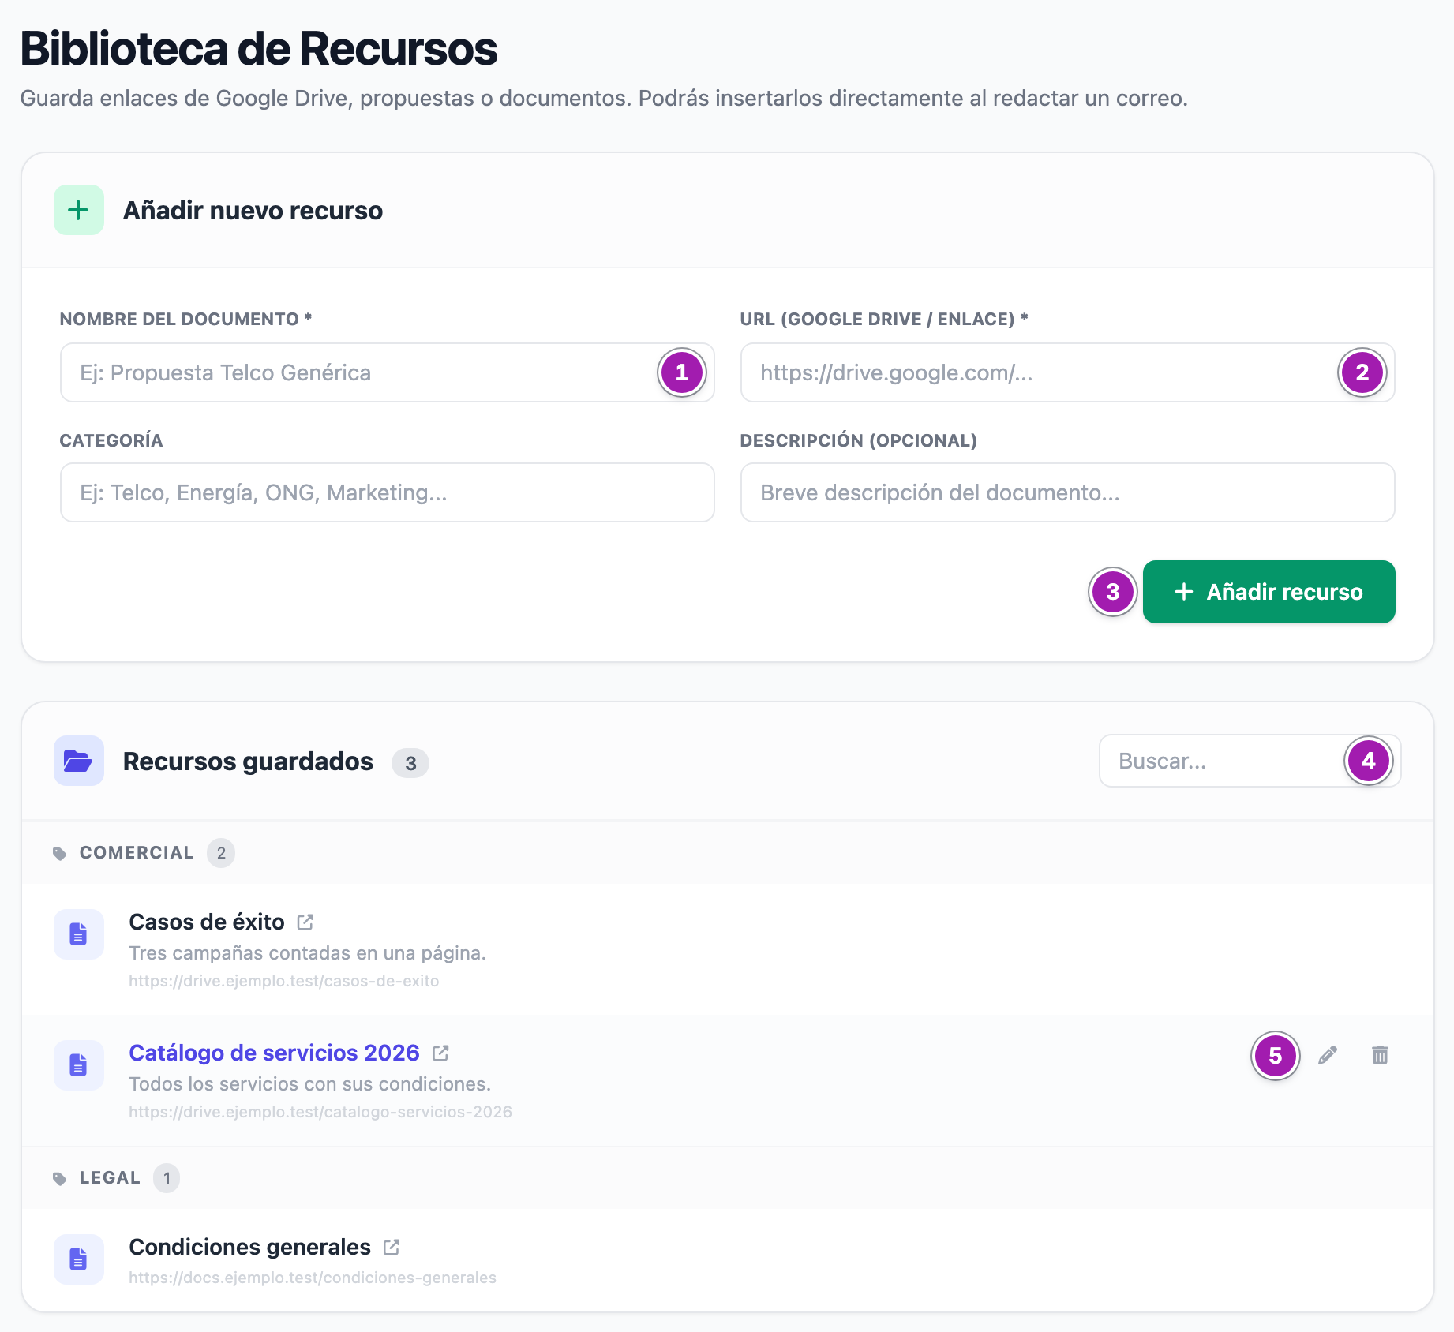
Task: Click 'Todos los servicios con sus condiciones.' description
Action: (309, 1084)
